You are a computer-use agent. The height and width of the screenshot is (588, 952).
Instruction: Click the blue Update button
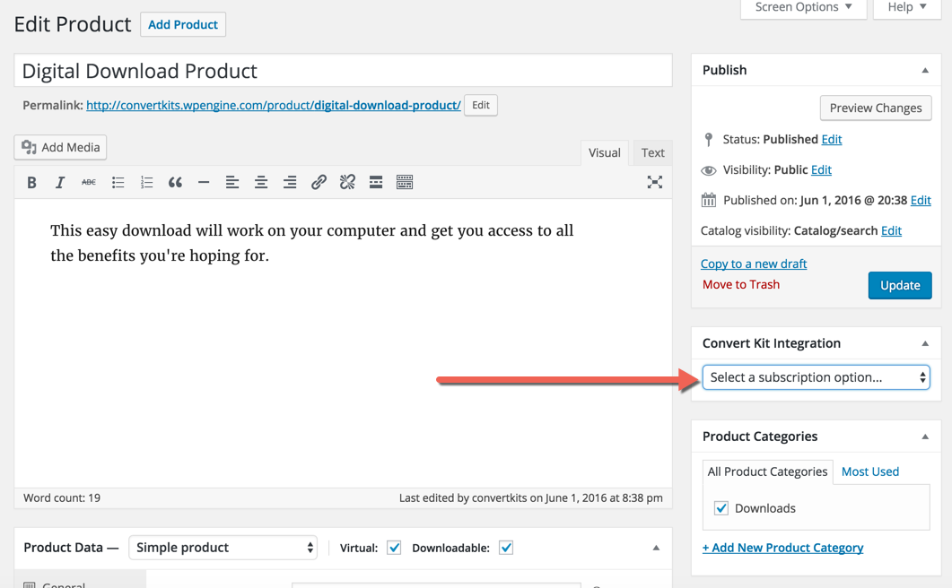click(900, 285)
